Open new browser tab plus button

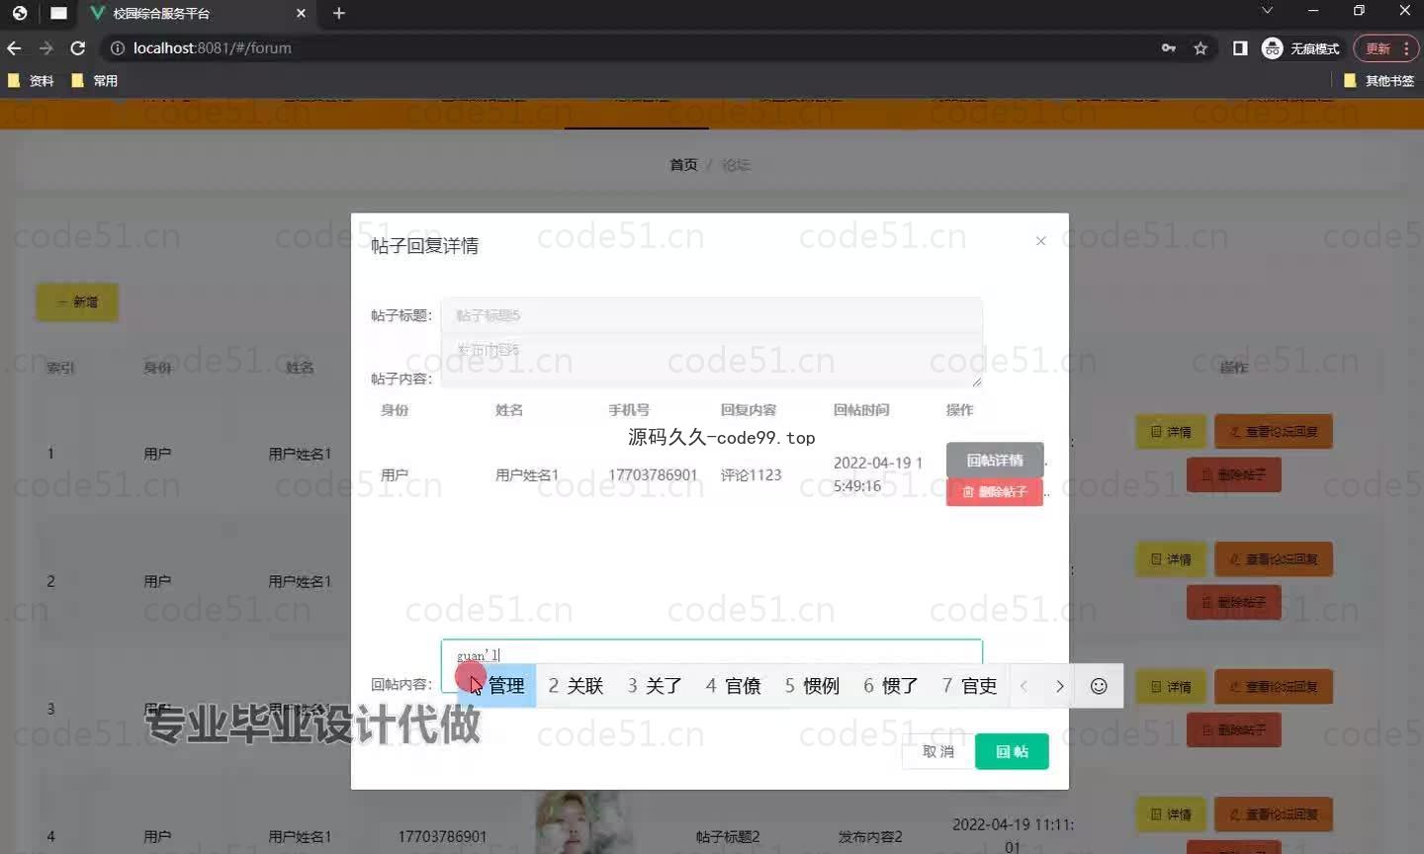339,13
